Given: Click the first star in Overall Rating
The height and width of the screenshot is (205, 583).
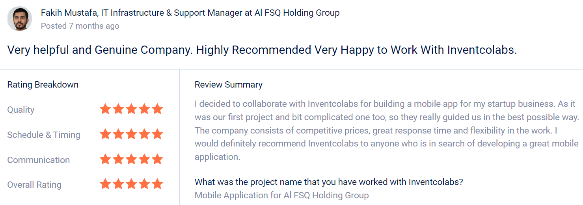Looking at the screenshot, I should coord(105,184).
